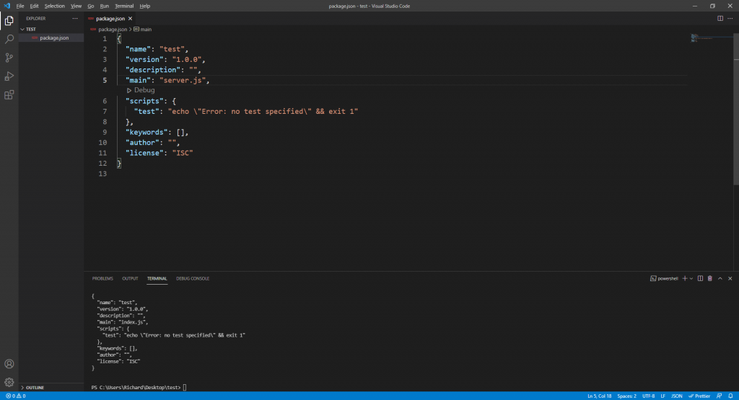Change file encoding UTF-8
739x400 pixels.
pyautogui.click(x=649, y=396)
